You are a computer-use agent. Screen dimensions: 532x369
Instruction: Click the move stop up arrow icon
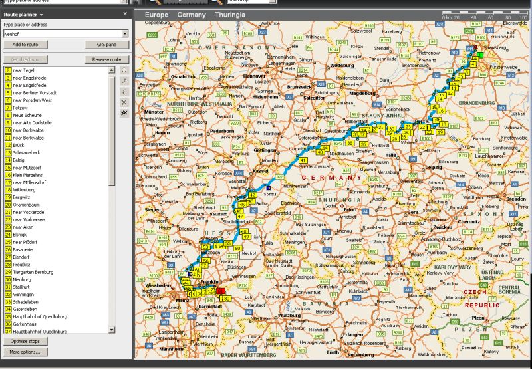click(x=124, y=80)
